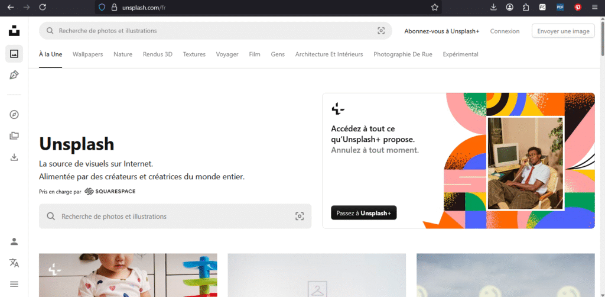Expand the hamburger menu in sidebar
This screenshot has width=605, height=297.
coord(14,284)
